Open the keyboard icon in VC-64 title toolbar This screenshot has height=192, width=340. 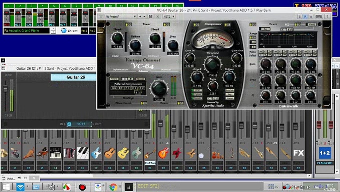point(318,17)
